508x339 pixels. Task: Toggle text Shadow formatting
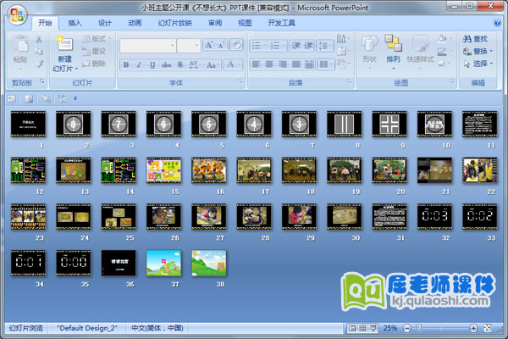pyautogui.click(x=180, y=65)
